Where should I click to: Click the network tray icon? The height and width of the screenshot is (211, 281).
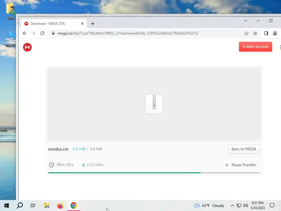pyautogui.click(x=239, y=206)
